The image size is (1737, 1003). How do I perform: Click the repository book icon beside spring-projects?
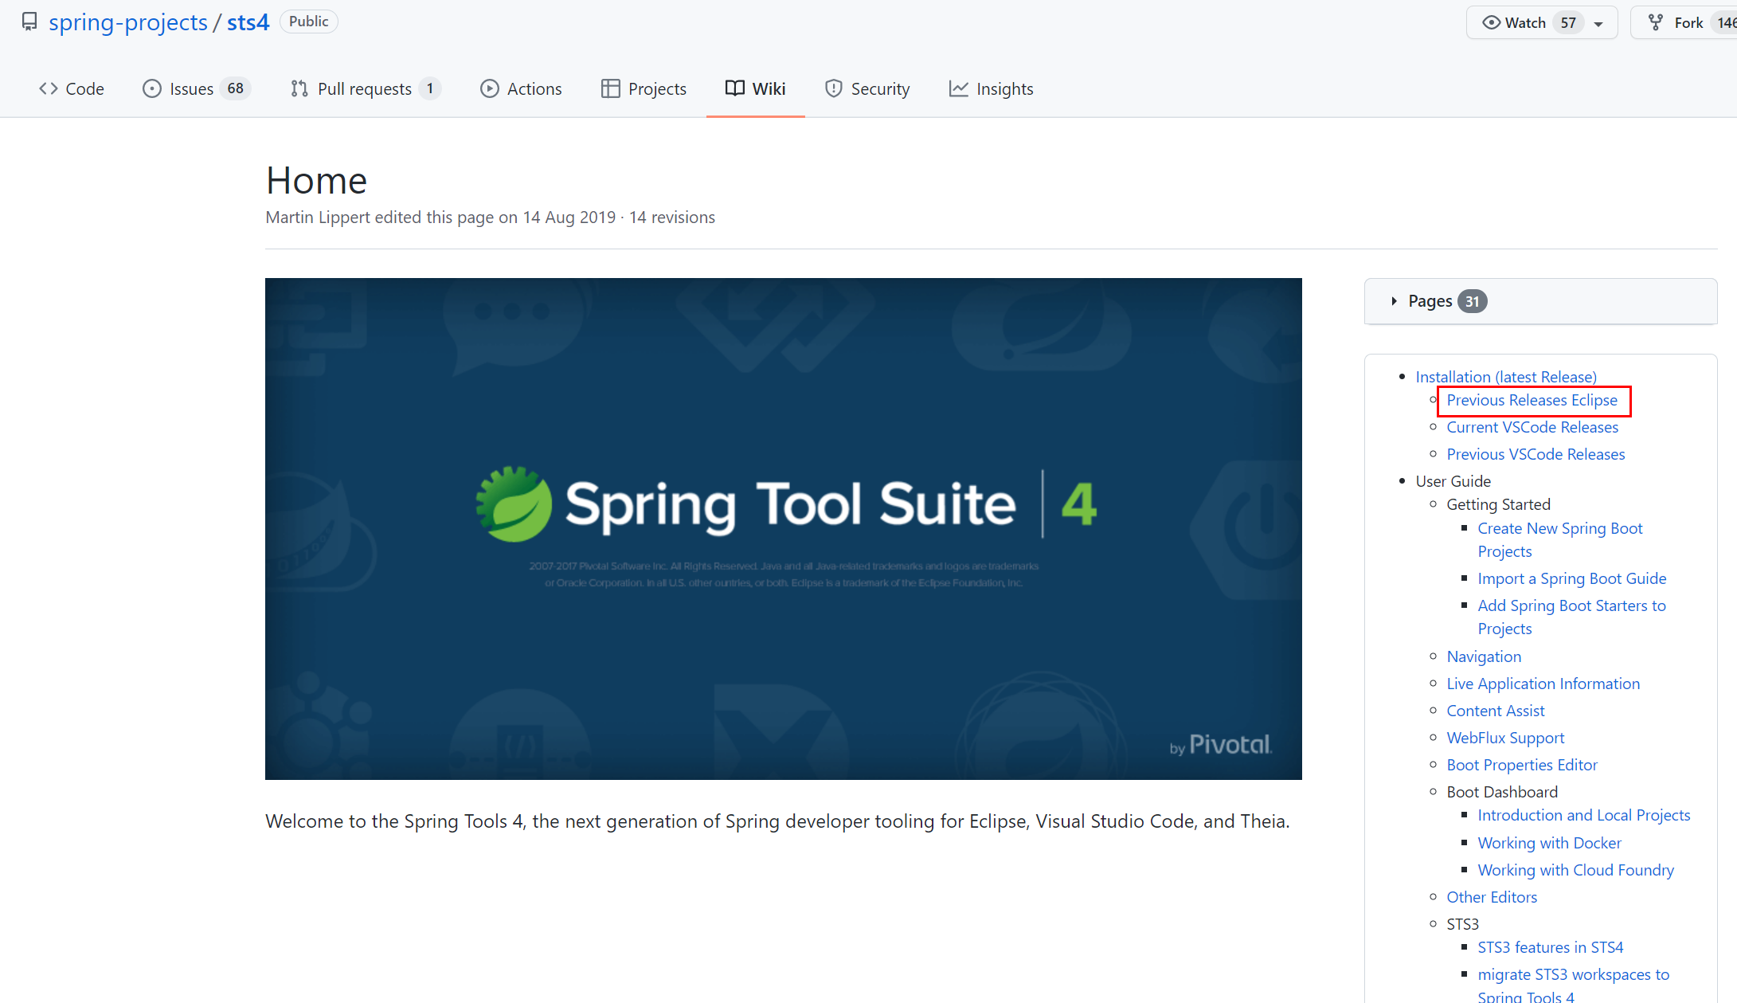(x=29, y=22)
